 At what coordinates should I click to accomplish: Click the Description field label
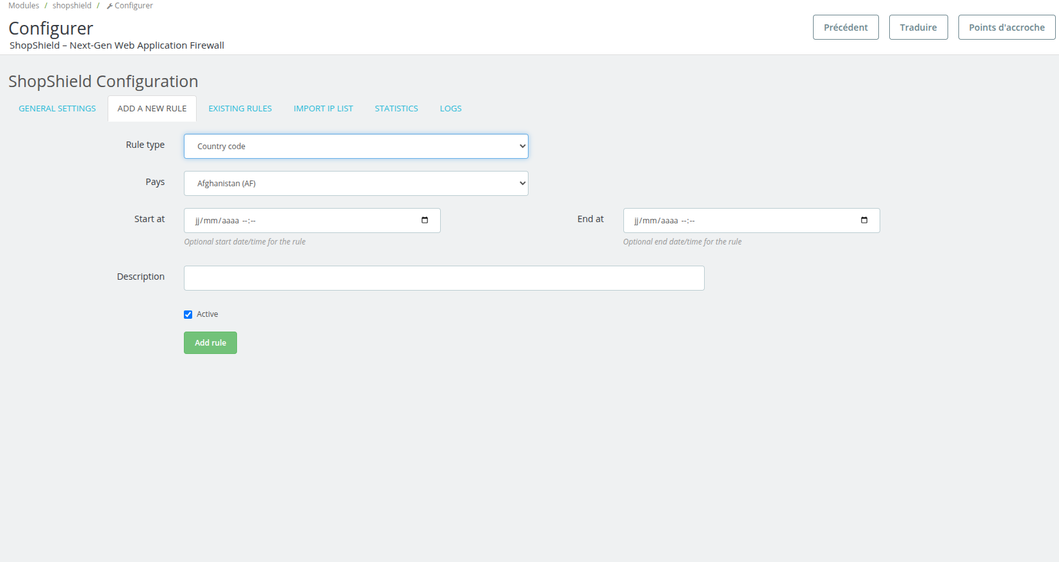tap(141, 277)
